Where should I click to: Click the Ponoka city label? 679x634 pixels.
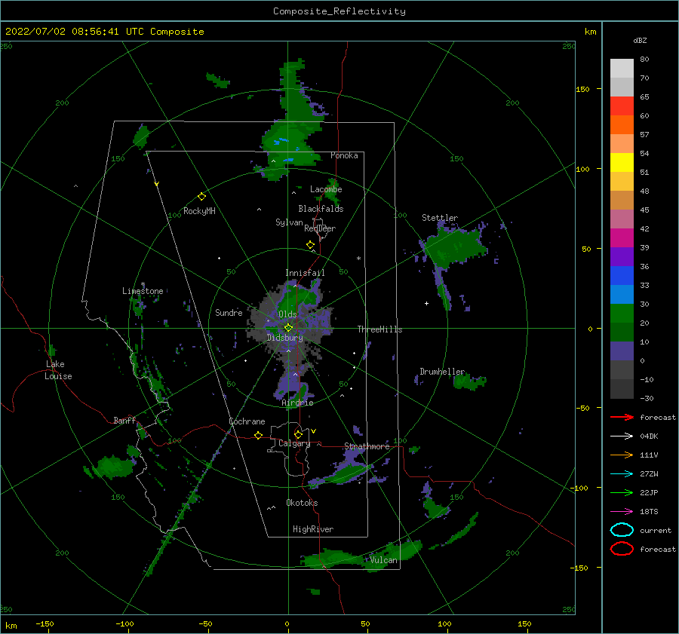[x=344, y=155]
